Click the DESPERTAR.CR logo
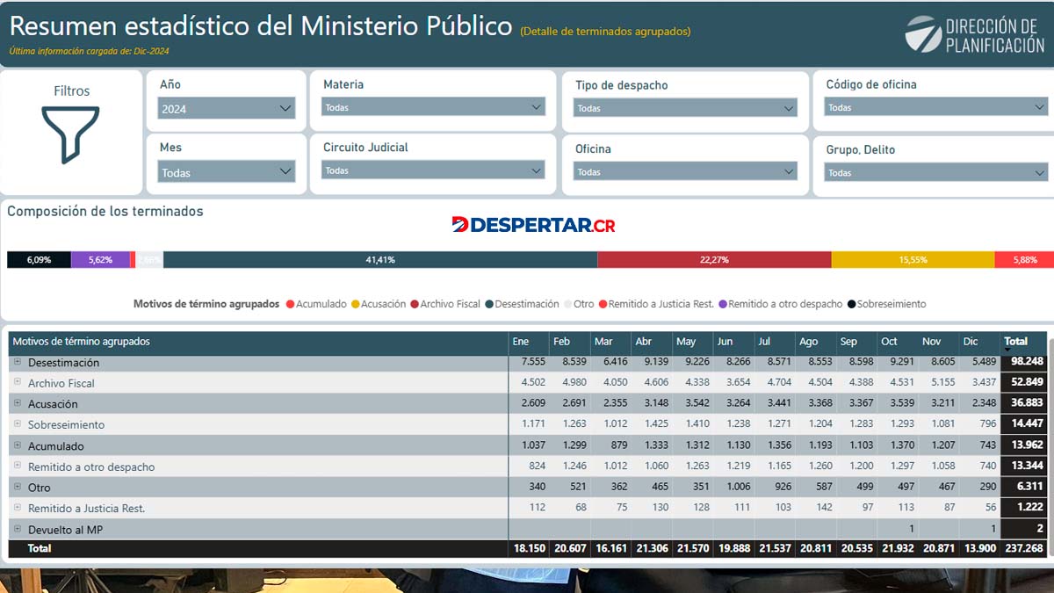The image size is (1054, 593). (x=533, y=225)
